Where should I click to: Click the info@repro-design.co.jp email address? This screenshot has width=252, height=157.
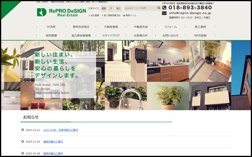click(x=190, y=13)
